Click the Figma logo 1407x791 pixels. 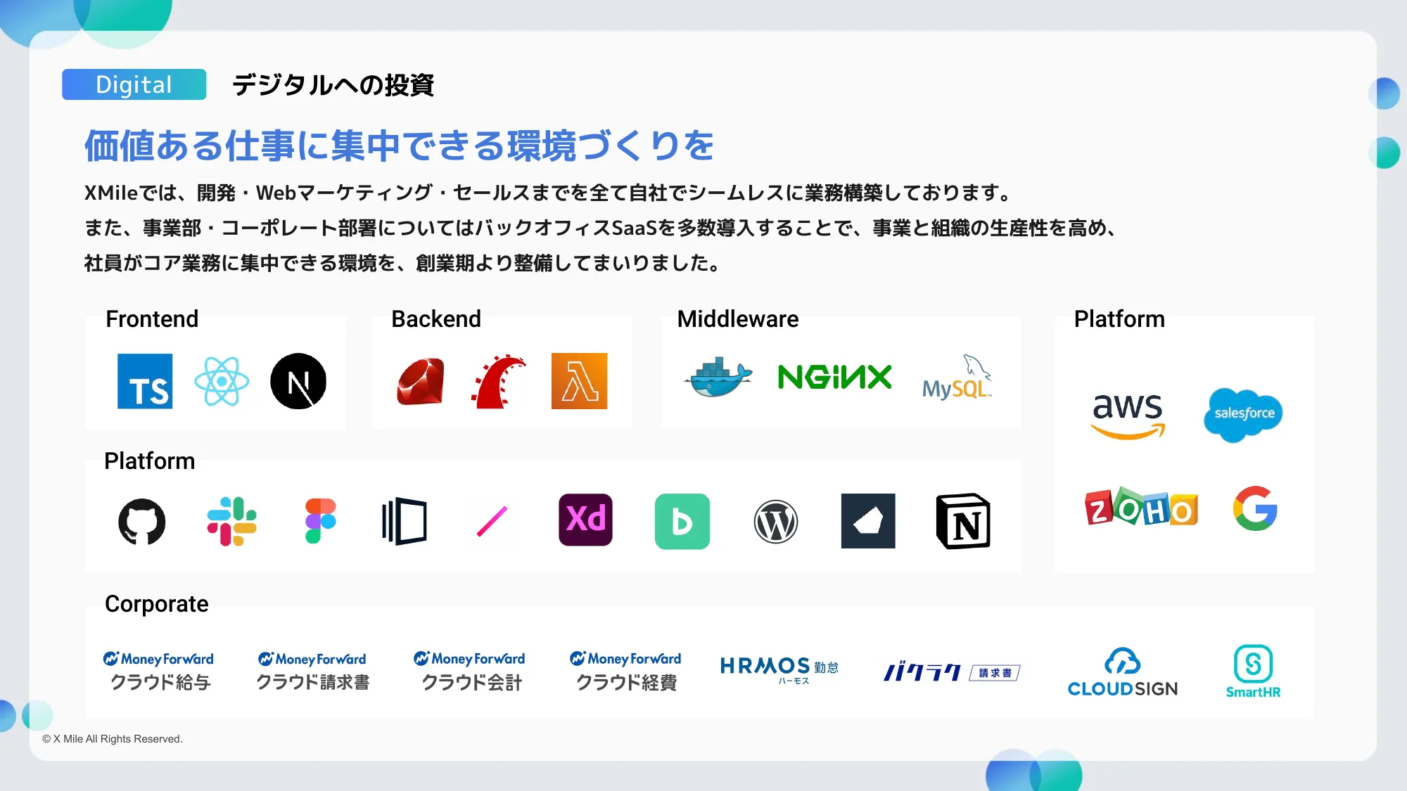coord(321,521)
